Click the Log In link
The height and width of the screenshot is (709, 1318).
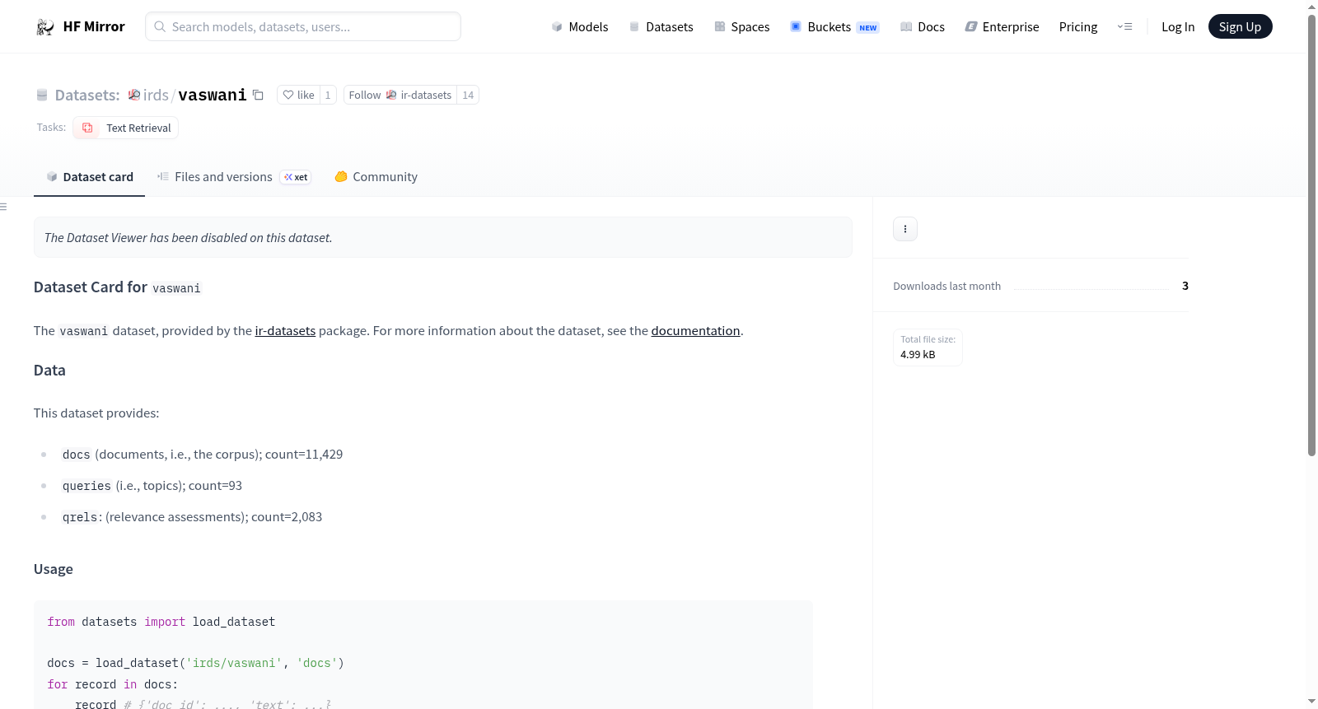coord(1178,27)
